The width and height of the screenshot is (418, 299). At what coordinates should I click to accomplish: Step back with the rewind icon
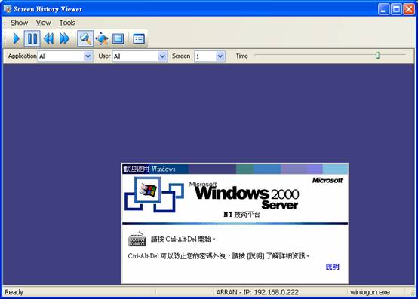tap(48, 39)
